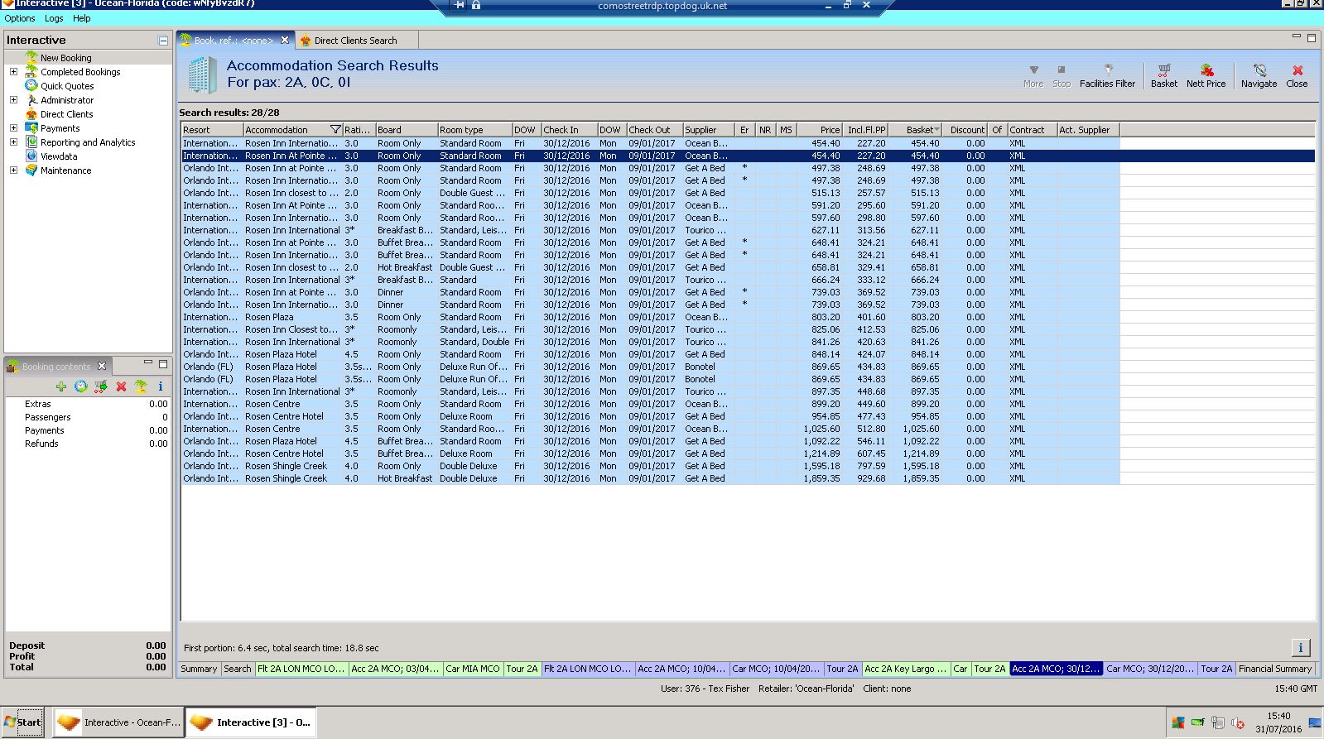The height and width of the screenshot is (739, 1324).
Task: Collapse the Interactive navigation panel
Action: tap(163, 40)
